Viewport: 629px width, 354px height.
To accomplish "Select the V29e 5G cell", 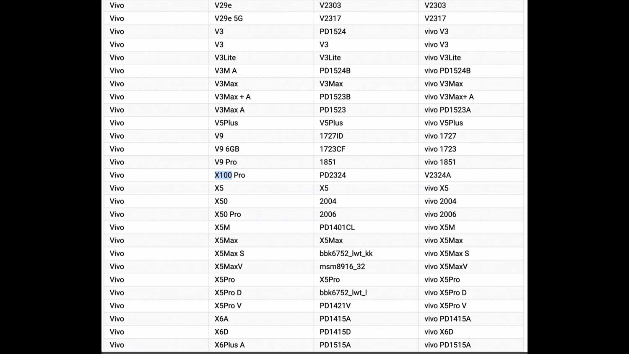I will pos(229,18).
